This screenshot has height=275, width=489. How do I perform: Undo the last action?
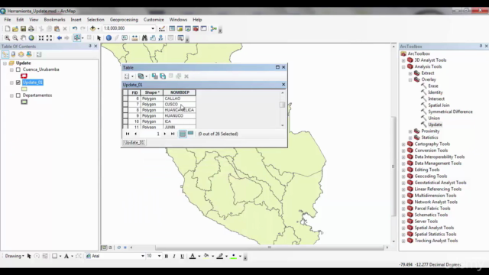pyautogui.click(x=75, y=29)
